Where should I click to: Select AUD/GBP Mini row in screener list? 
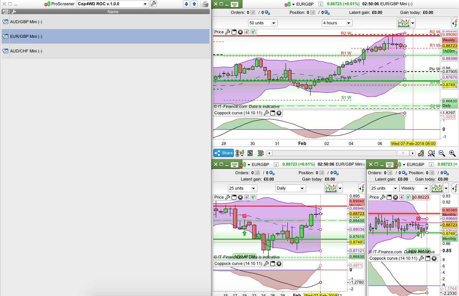click(105, 22)
